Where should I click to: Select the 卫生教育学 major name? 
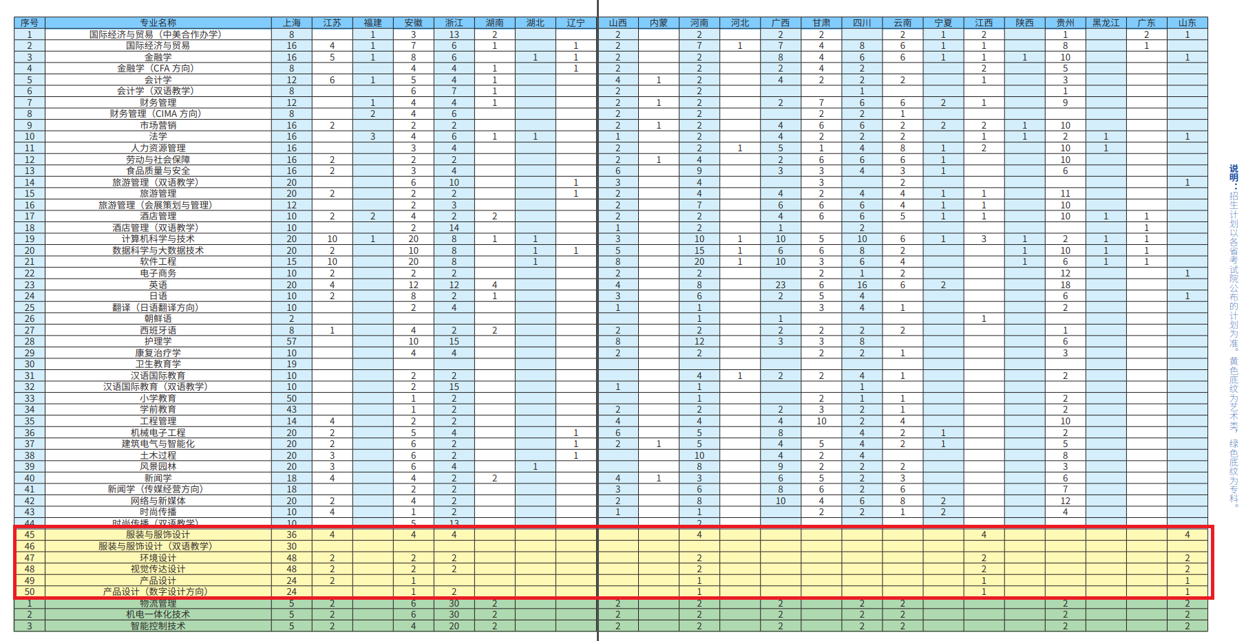tap(158, 364)
